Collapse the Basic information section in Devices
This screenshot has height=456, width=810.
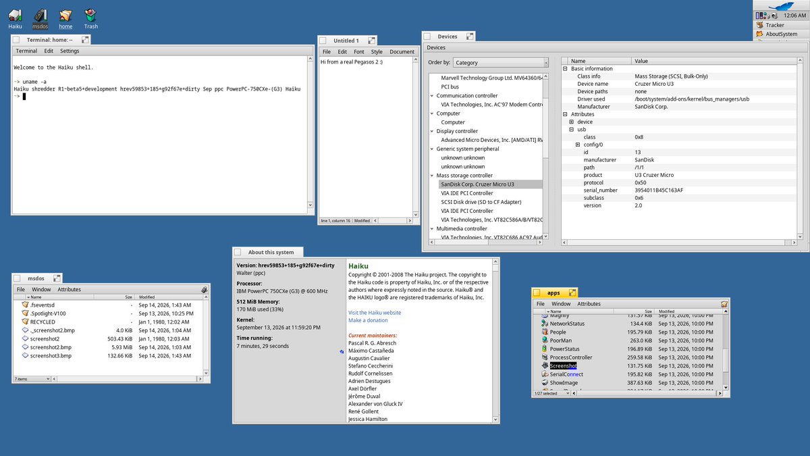point(566,69)
